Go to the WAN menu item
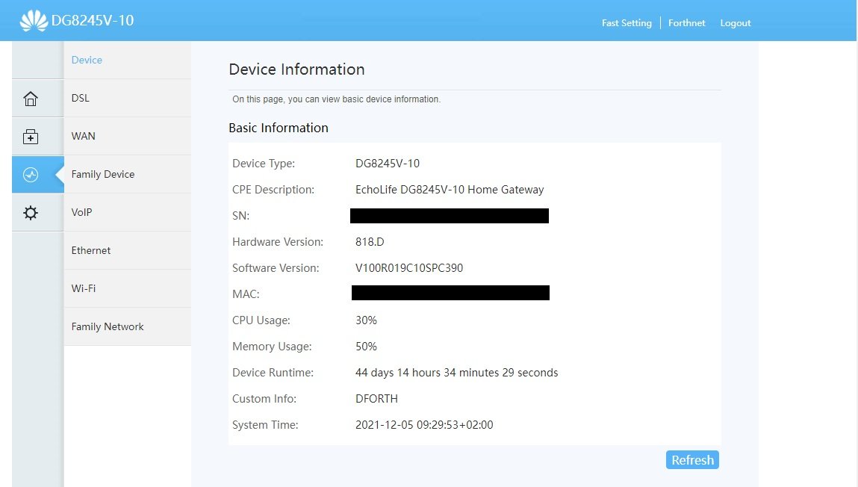This screenshot has width=858, height=487. pos(84,136)
